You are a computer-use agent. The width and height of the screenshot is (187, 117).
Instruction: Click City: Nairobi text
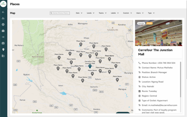tap(148, 87)
